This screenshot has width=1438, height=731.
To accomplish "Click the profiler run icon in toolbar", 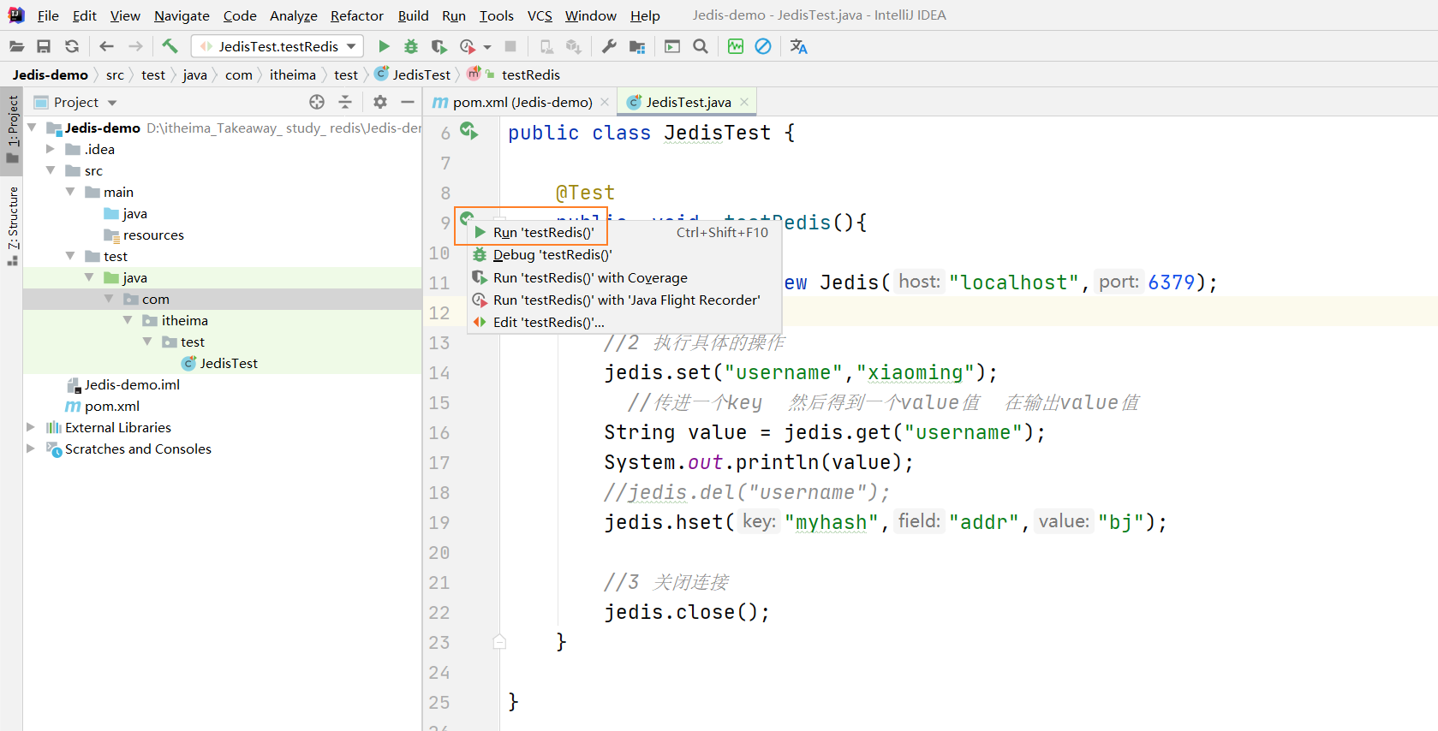I will point(468,46).
